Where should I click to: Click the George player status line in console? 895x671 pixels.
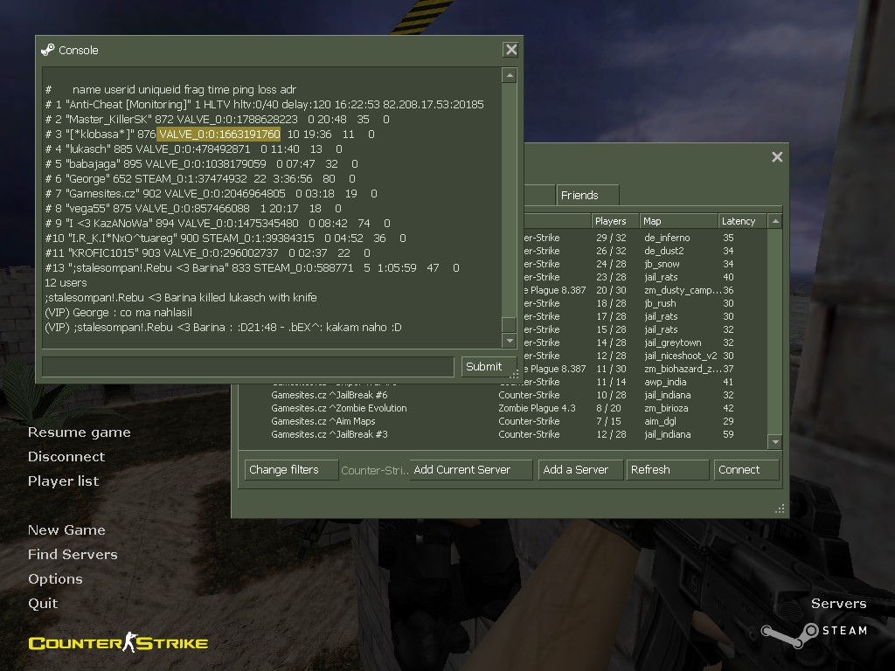click(200, 178)
